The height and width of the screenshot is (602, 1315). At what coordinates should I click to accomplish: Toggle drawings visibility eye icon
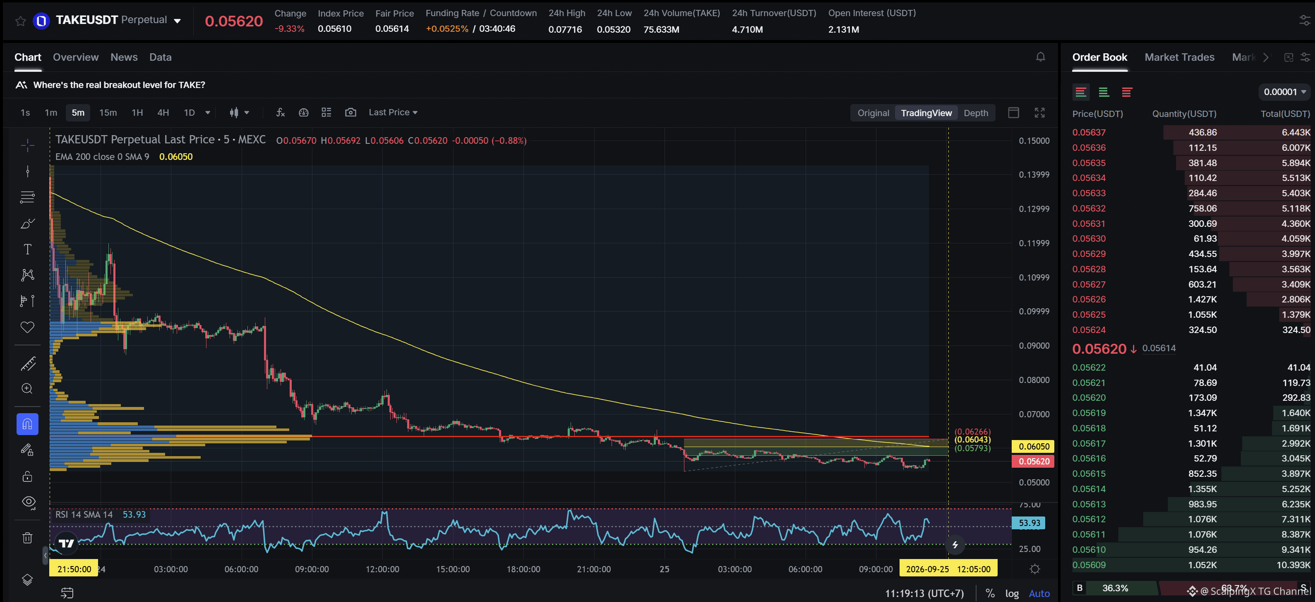[29, 502]
